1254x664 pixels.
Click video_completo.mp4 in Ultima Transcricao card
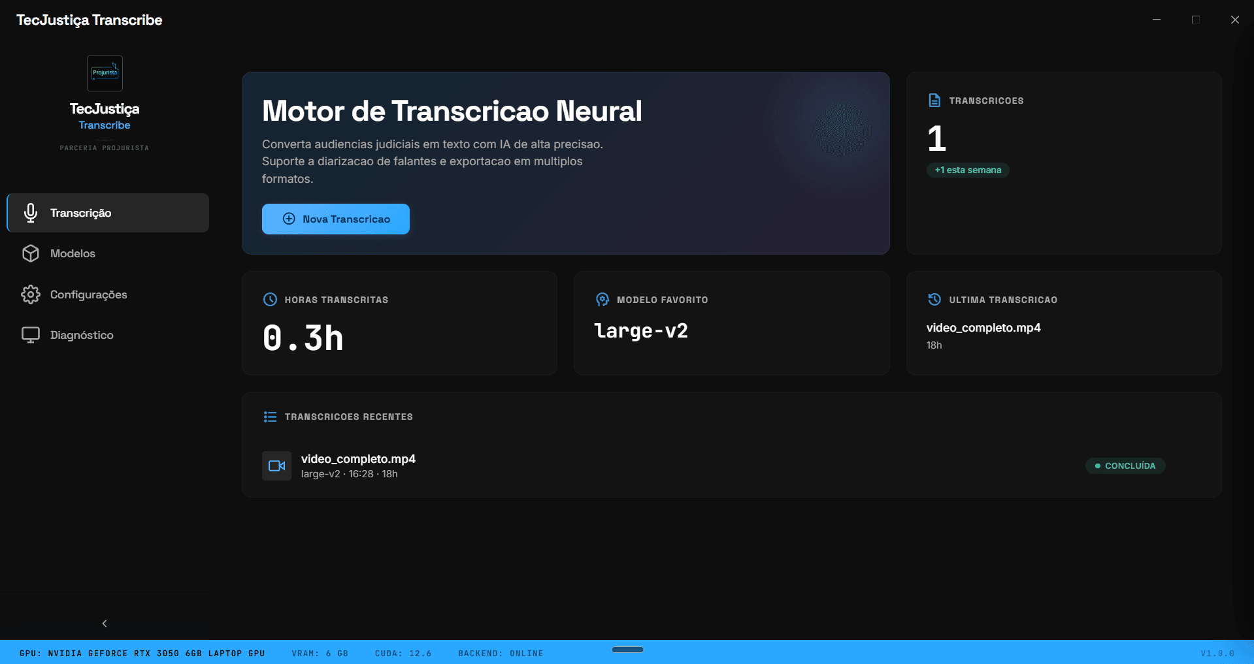[x=983, y=328]
